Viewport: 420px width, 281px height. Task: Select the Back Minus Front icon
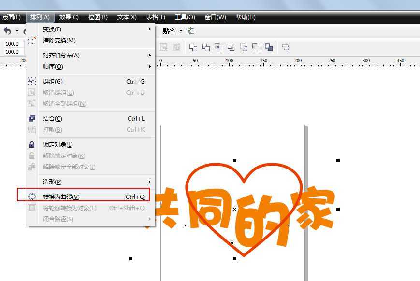[255, 47]
